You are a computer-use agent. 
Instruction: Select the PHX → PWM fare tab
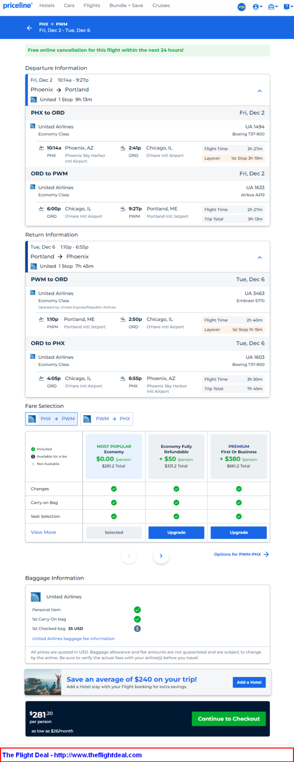(51, 419)
